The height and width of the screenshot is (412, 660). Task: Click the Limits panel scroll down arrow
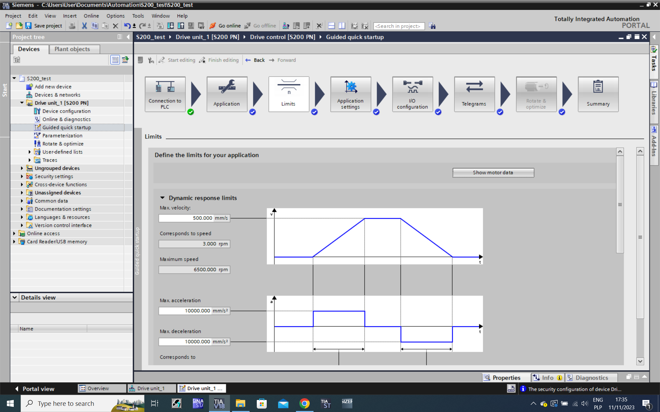tap(640, 361)
